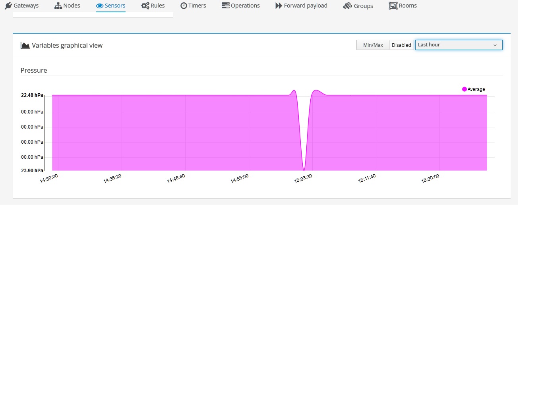Click the Groups cubes icon
This screenshot has width=542, height=406.
[x=348, y=6]
